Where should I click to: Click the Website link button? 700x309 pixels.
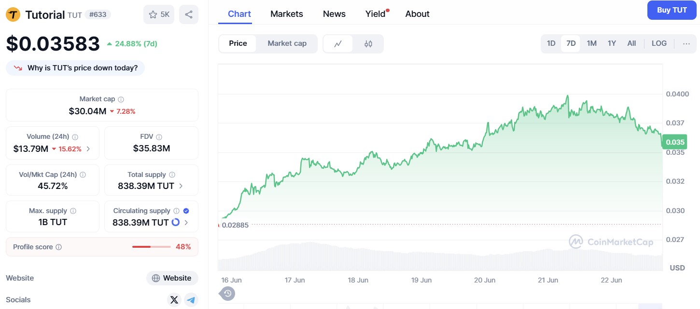coord(172,278)
